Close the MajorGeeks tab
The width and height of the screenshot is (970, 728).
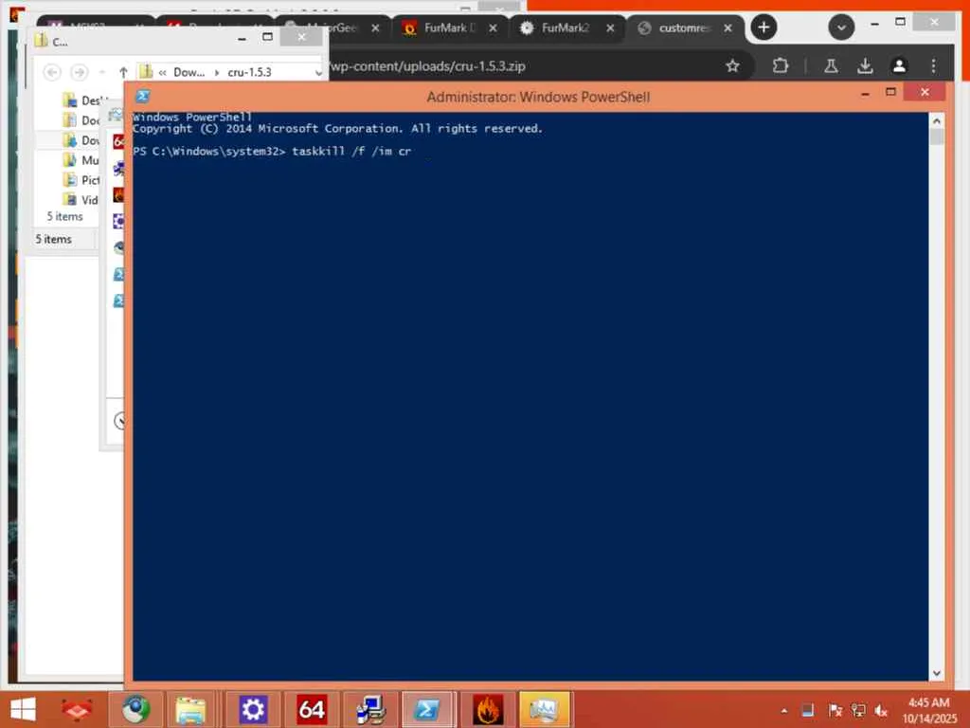pos(375,27)
